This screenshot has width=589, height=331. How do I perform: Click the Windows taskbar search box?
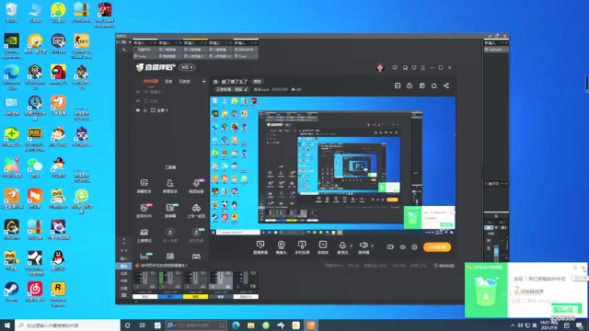[x=67, y=325]
